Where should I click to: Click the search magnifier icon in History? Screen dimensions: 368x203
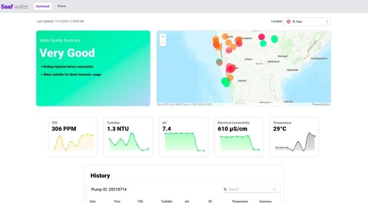pyautogui.click(x=225, y=189)
